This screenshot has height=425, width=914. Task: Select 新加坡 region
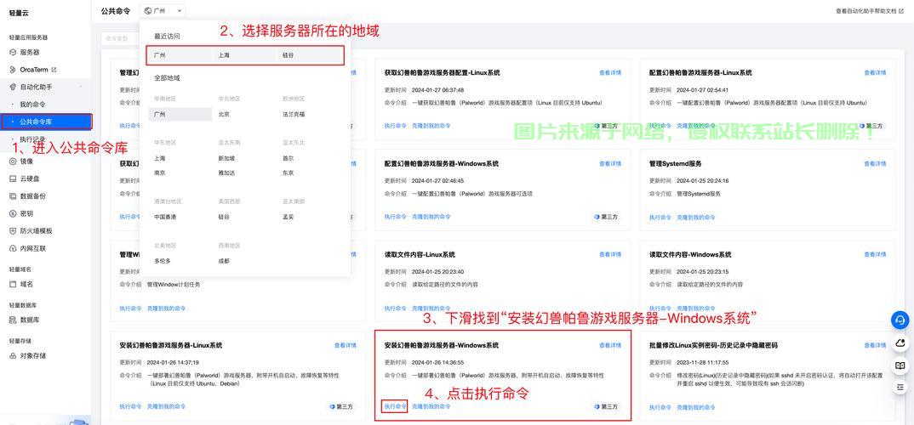tap(226, 158)
